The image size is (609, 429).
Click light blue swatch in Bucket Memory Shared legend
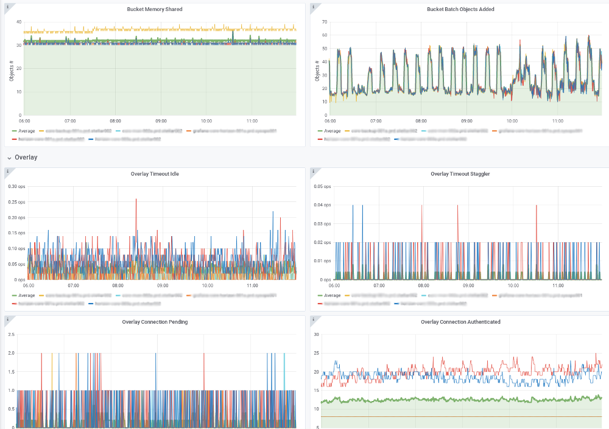119,131
